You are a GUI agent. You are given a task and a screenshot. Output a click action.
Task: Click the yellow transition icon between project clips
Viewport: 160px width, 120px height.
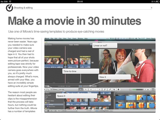(x=65, y=63)
